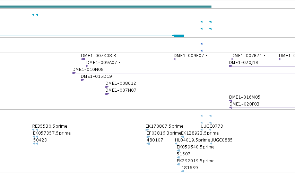
Task: Click the DME1-009E07.F feature label
Action: [190, 56]
